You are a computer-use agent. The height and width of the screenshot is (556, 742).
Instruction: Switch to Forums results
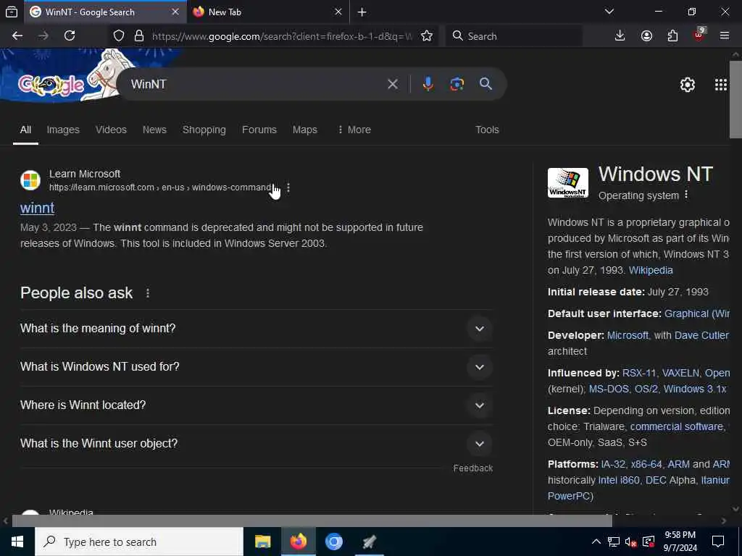pyautogui.click(x=259, y=130)
